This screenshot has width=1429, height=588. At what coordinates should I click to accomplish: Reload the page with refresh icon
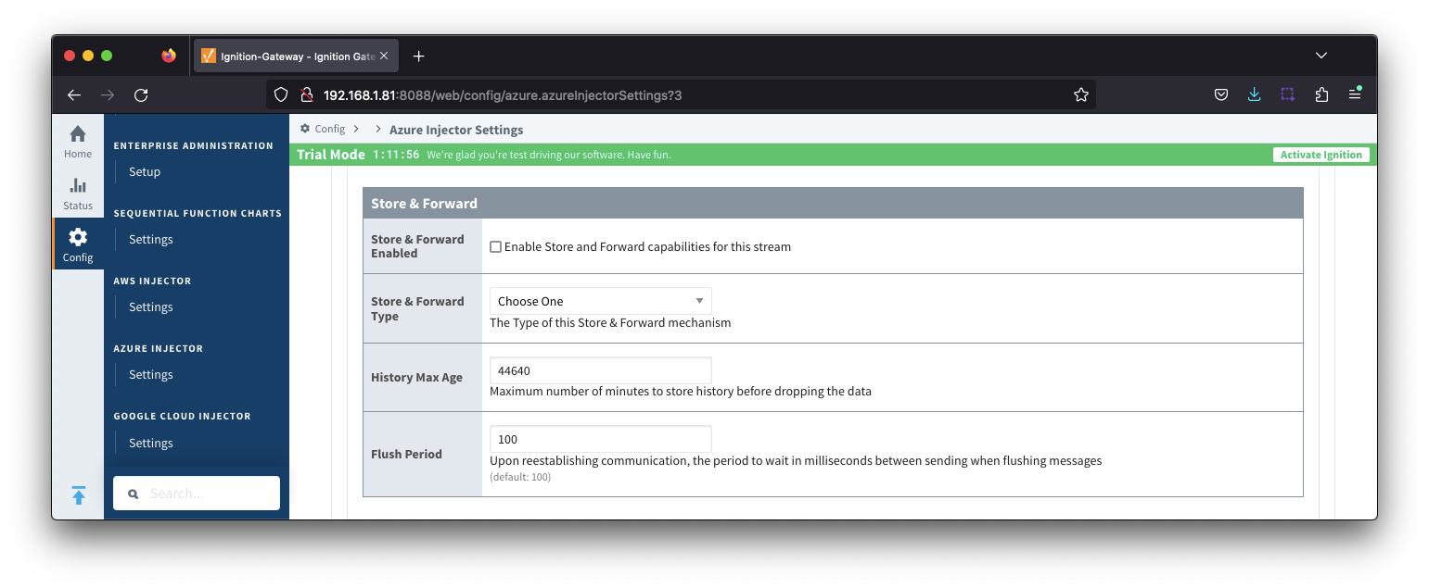click(141, 94)
